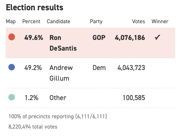Select the Votes column header
This screenshot has width=182, height=140.
pyautogui.click(x=139, y=21)
